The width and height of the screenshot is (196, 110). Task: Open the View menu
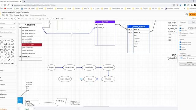(x=11, y=15)
